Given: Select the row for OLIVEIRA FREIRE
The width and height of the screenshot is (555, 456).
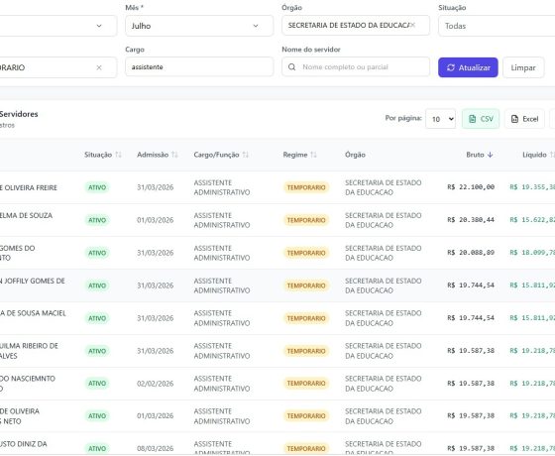Looking at the screenshot, I should 277,187.
